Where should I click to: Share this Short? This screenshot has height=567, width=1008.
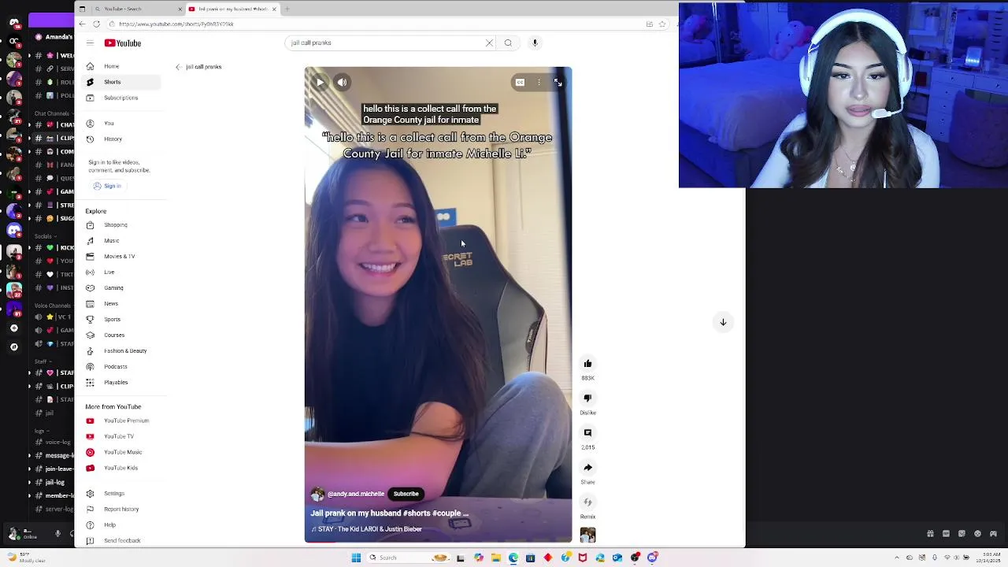587,468
